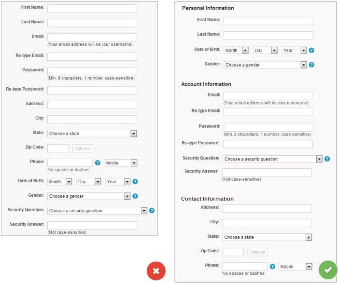
Task: Open the Mobile dropdown under Contact Information
Action: click(296, 267)
